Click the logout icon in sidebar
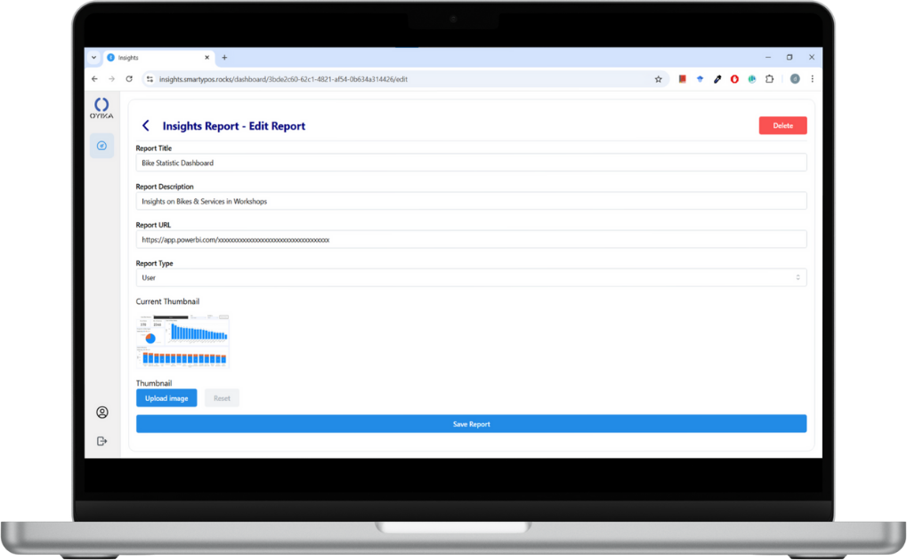The width and height of the screenshot is (907, 560). 102,441
